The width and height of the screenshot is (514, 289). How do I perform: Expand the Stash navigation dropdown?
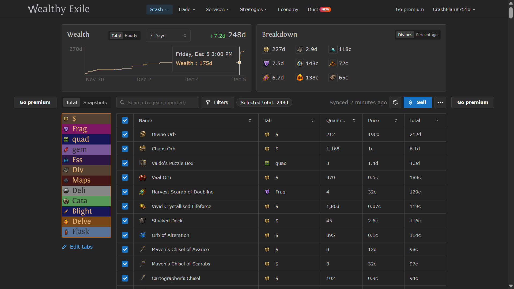[x=159, y=9]
